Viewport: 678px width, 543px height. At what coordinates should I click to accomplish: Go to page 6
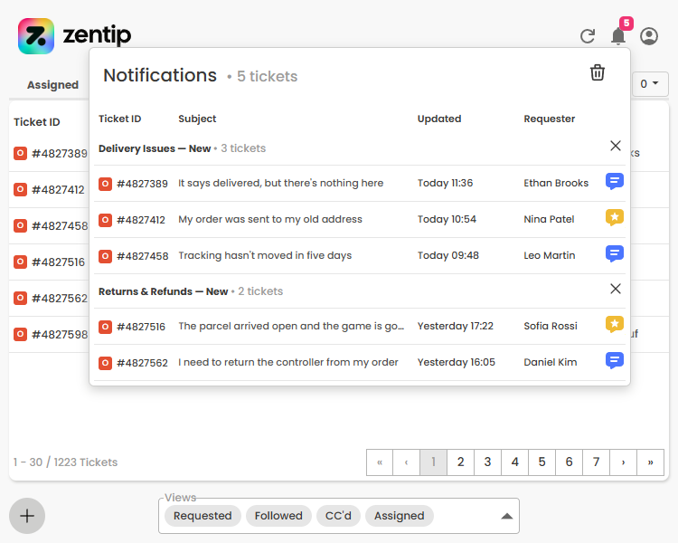(569, 462)
